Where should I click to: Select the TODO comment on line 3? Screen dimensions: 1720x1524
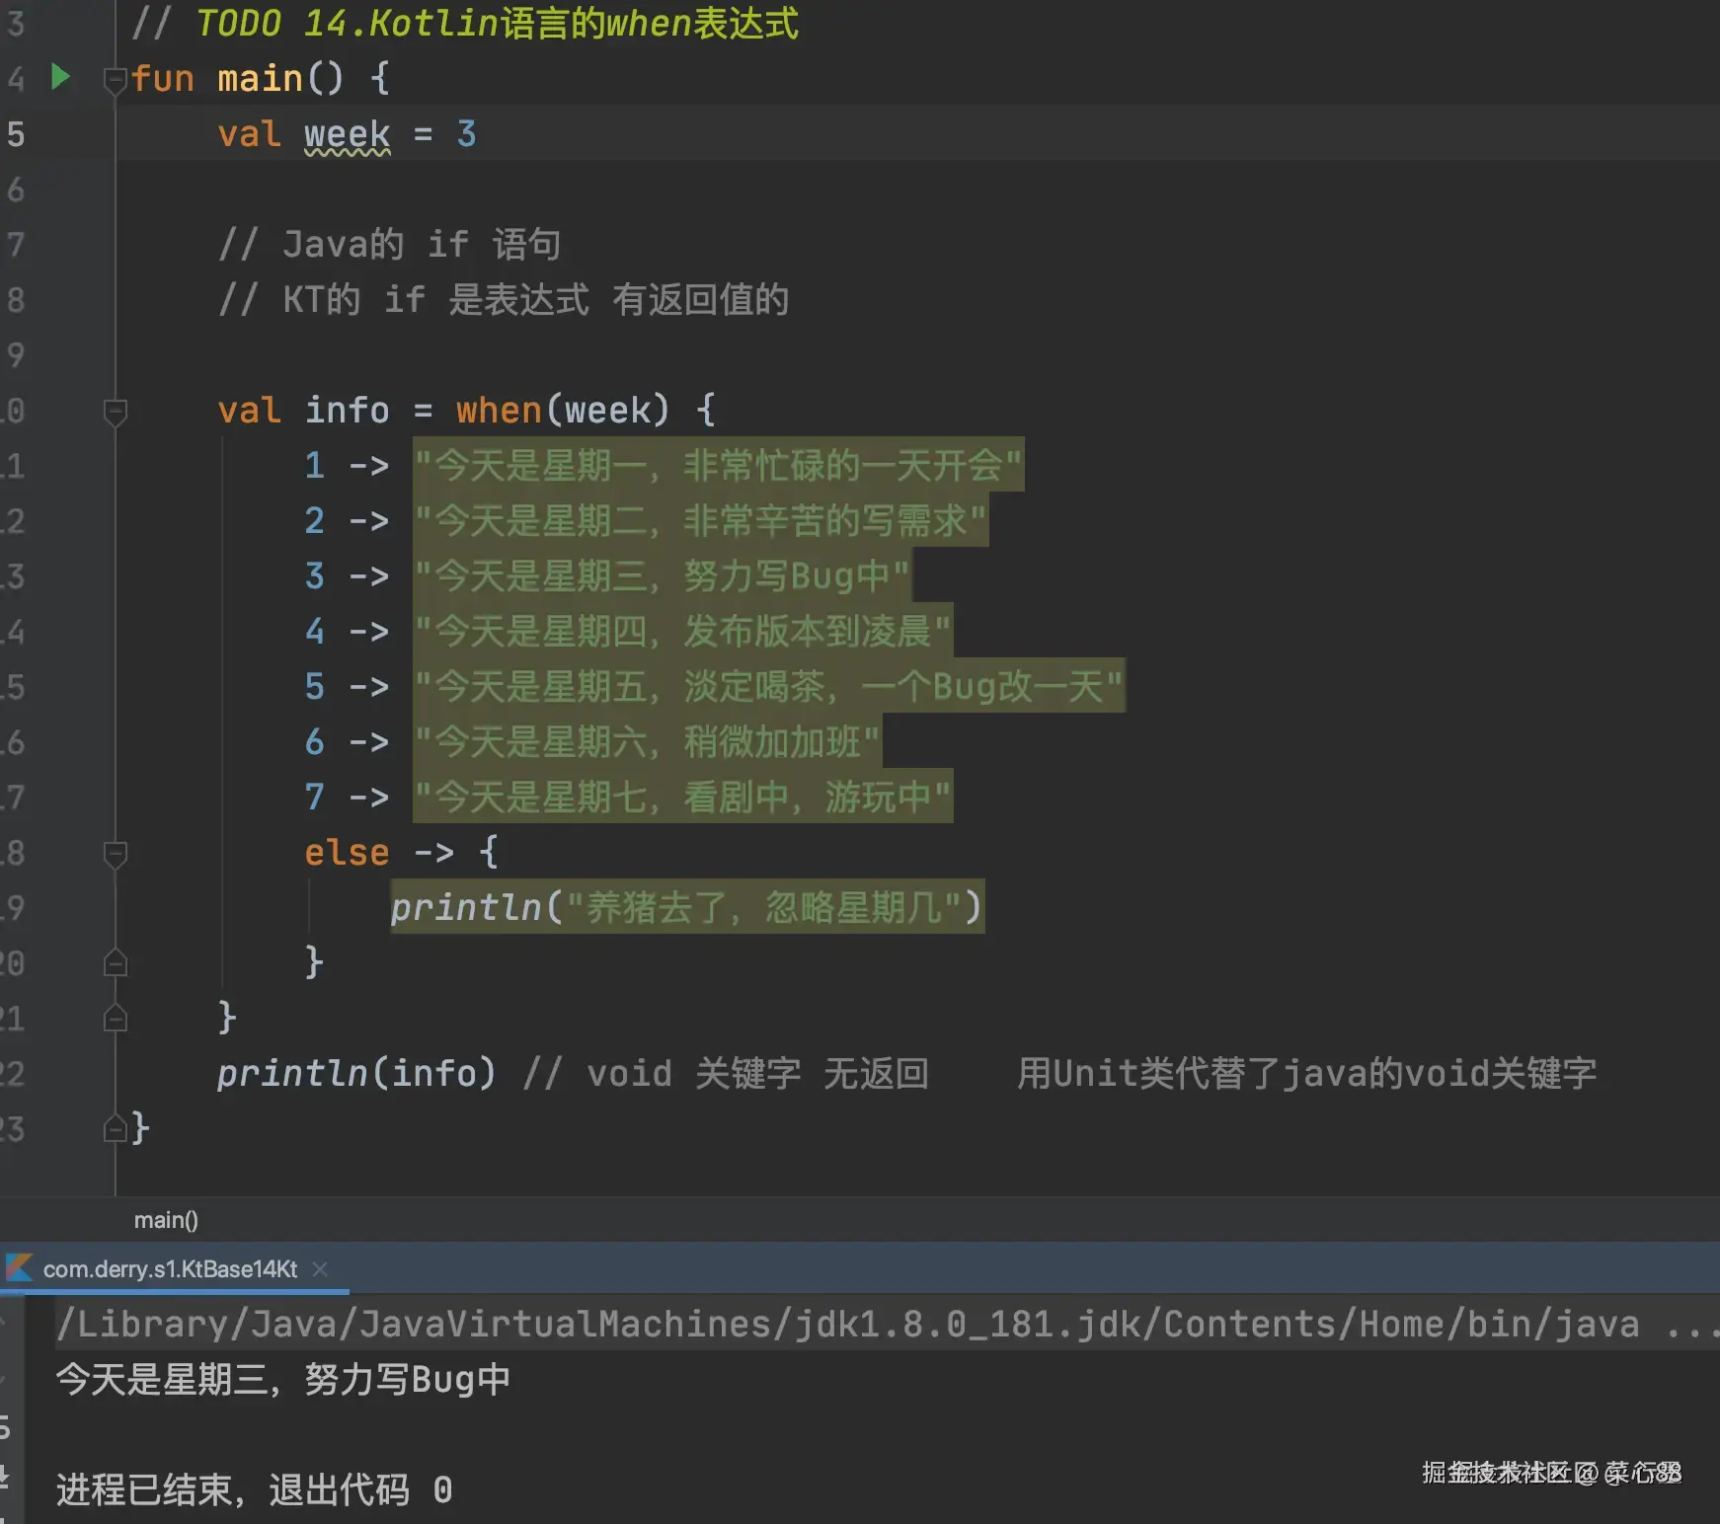[464, 23]
